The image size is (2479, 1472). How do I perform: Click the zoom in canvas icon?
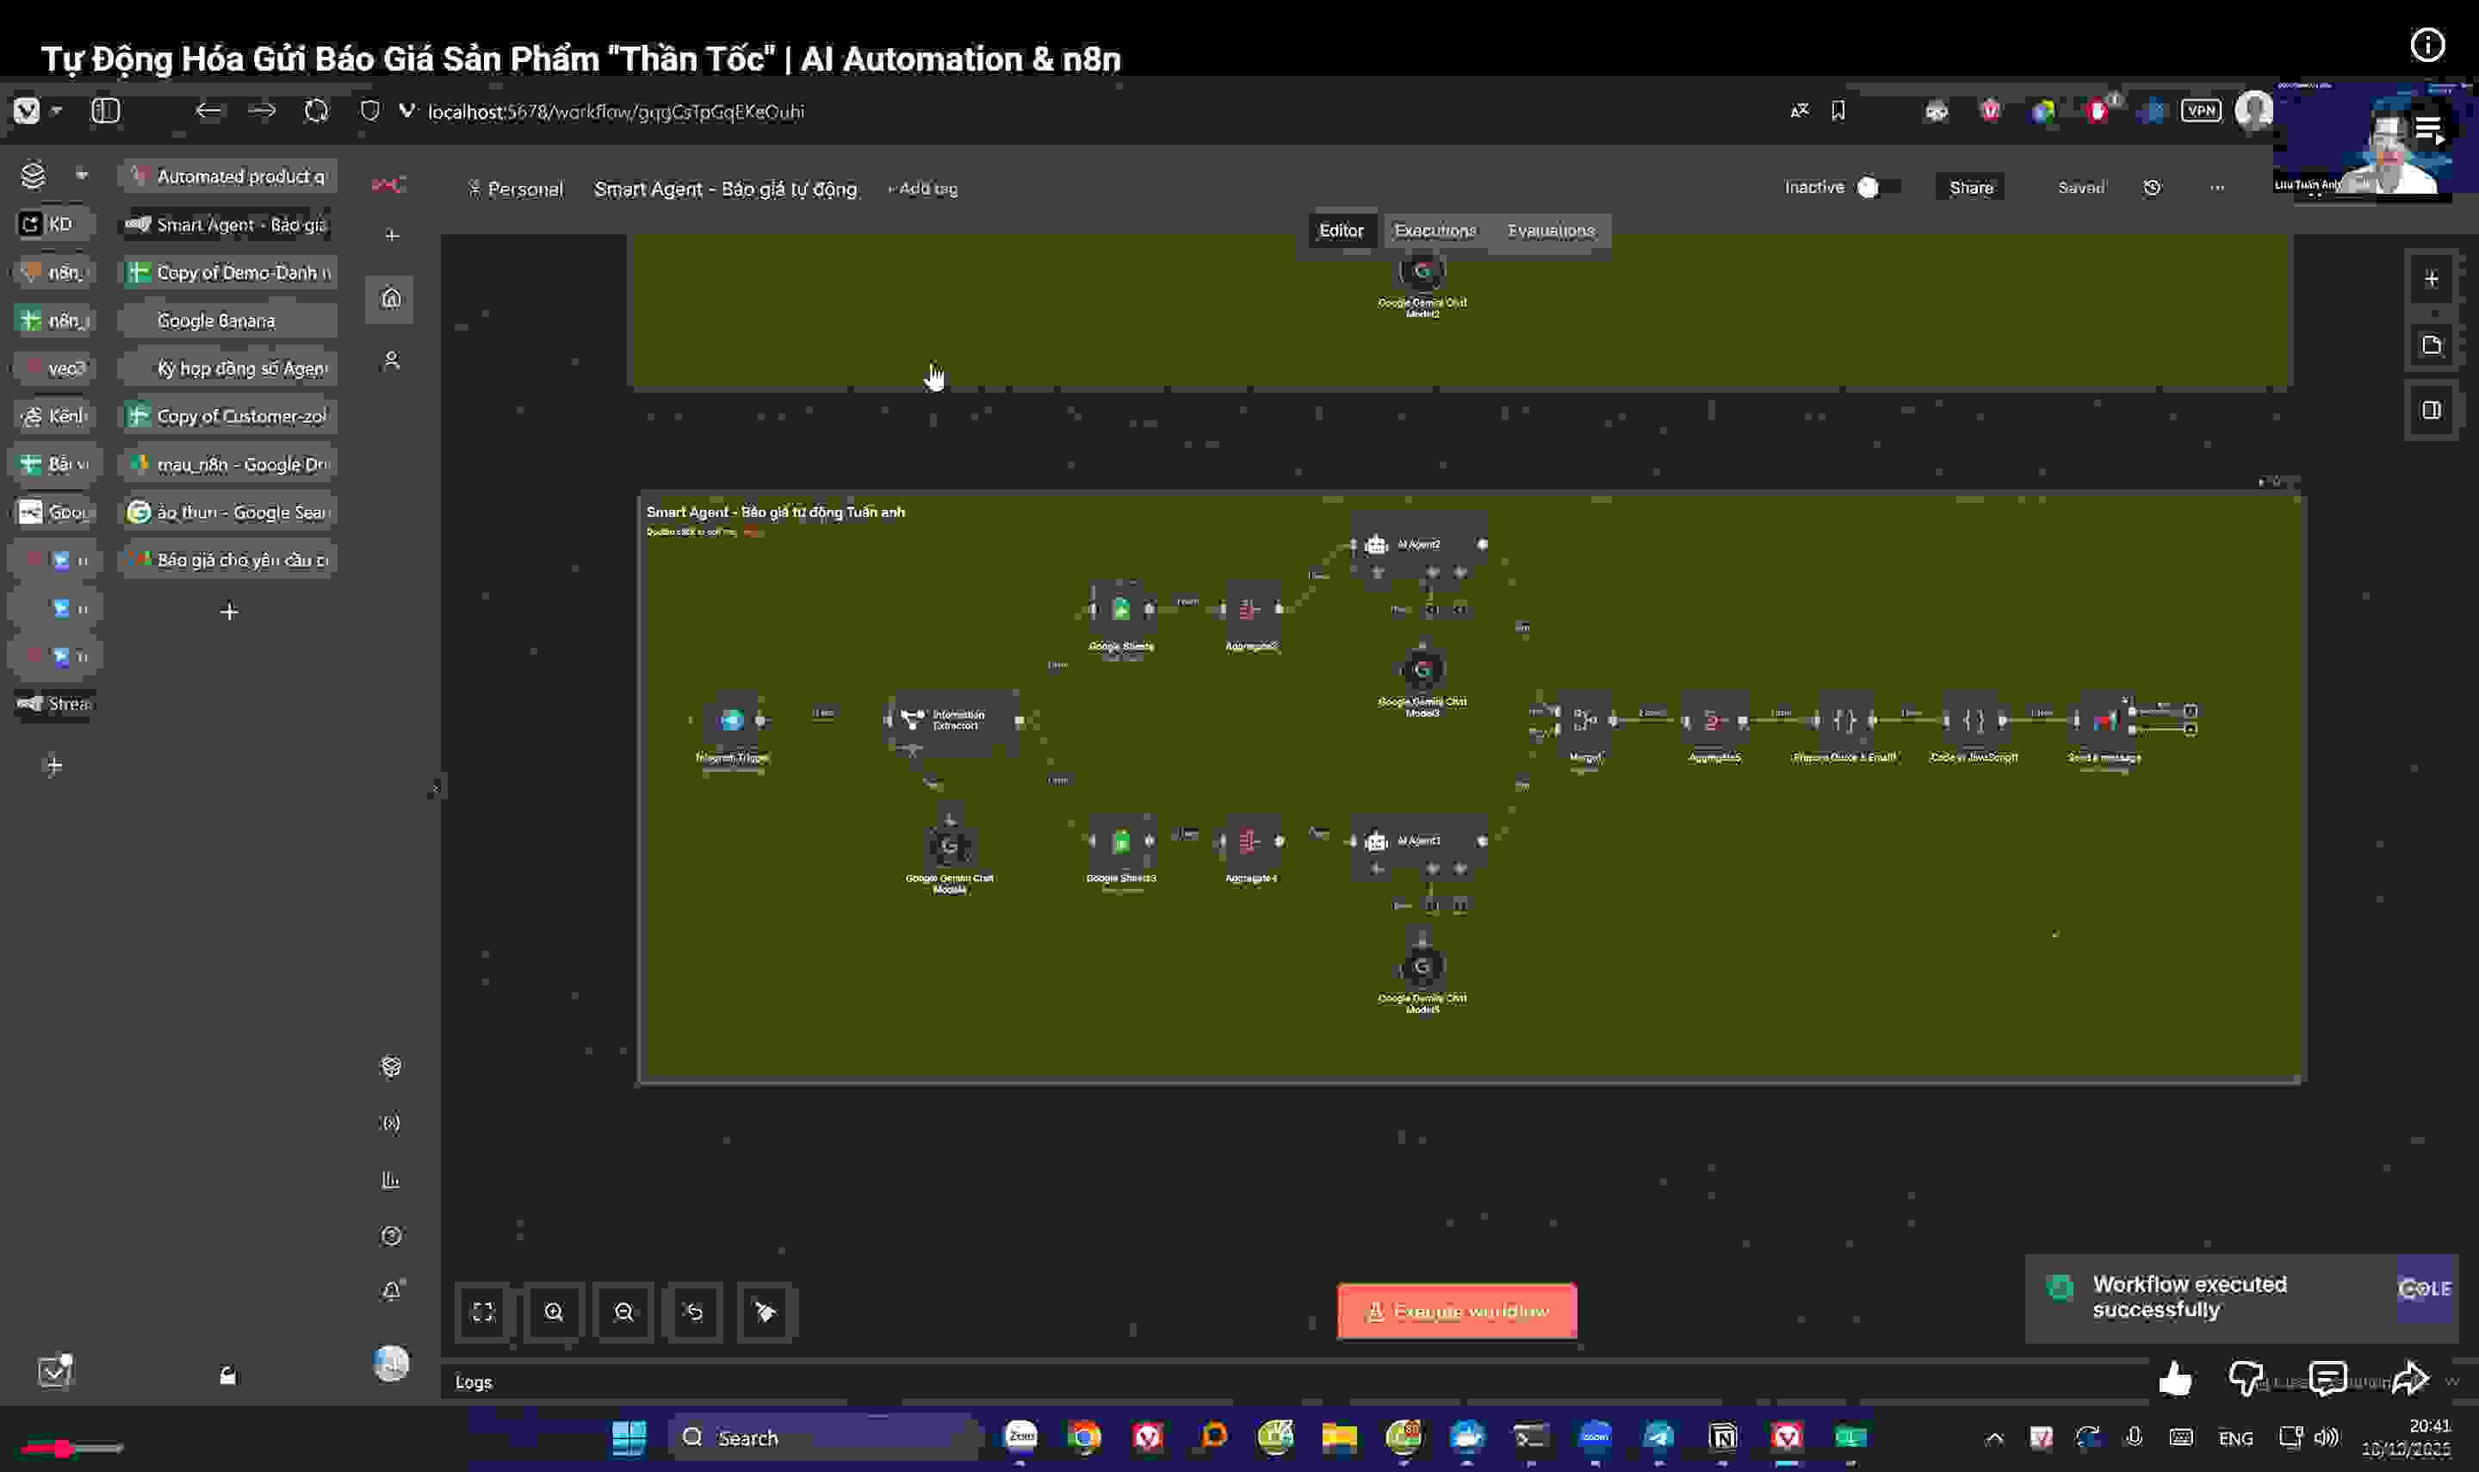554,1313
